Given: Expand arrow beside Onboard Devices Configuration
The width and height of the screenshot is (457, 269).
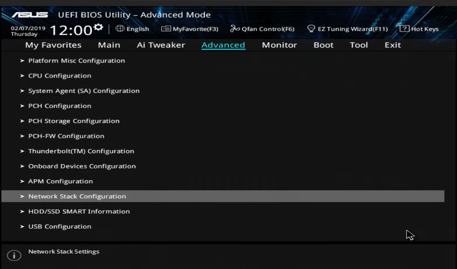Looking at the screenshot, I should 22,167.
